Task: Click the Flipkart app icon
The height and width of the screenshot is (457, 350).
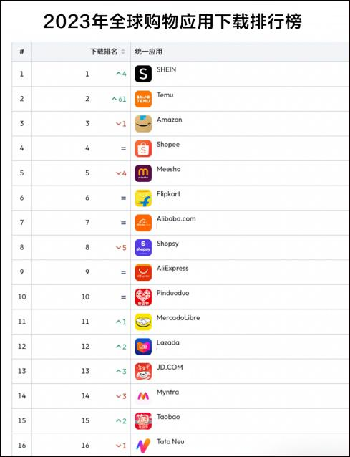Action: click(143, 198)
